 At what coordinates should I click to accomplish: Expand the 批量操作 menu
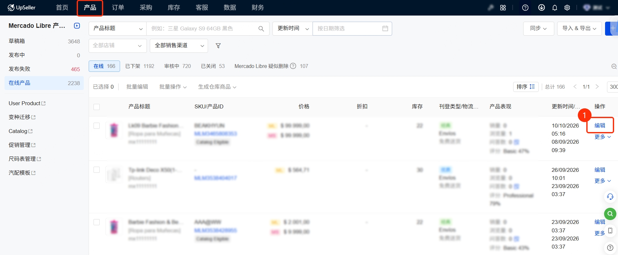(173, 87)
